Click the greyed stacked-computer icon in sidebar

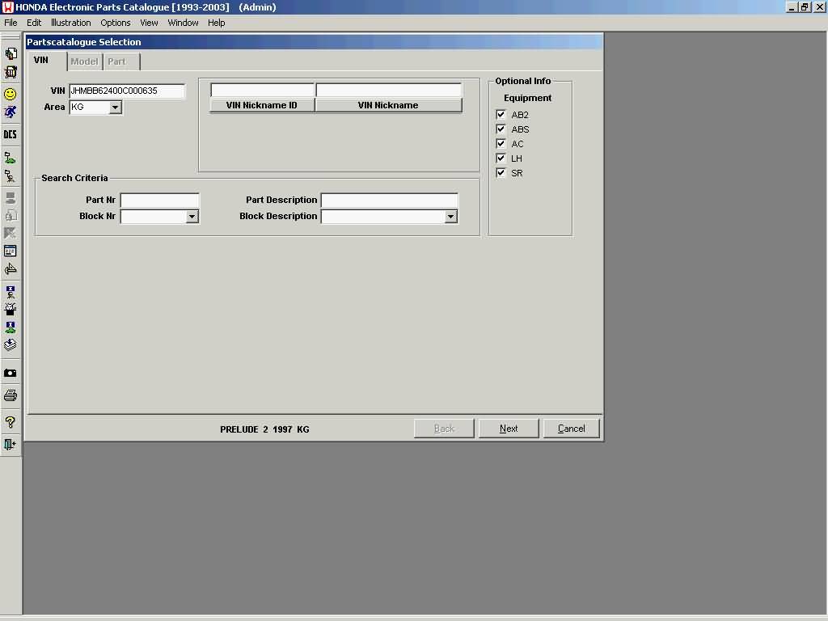click(11, 198)
